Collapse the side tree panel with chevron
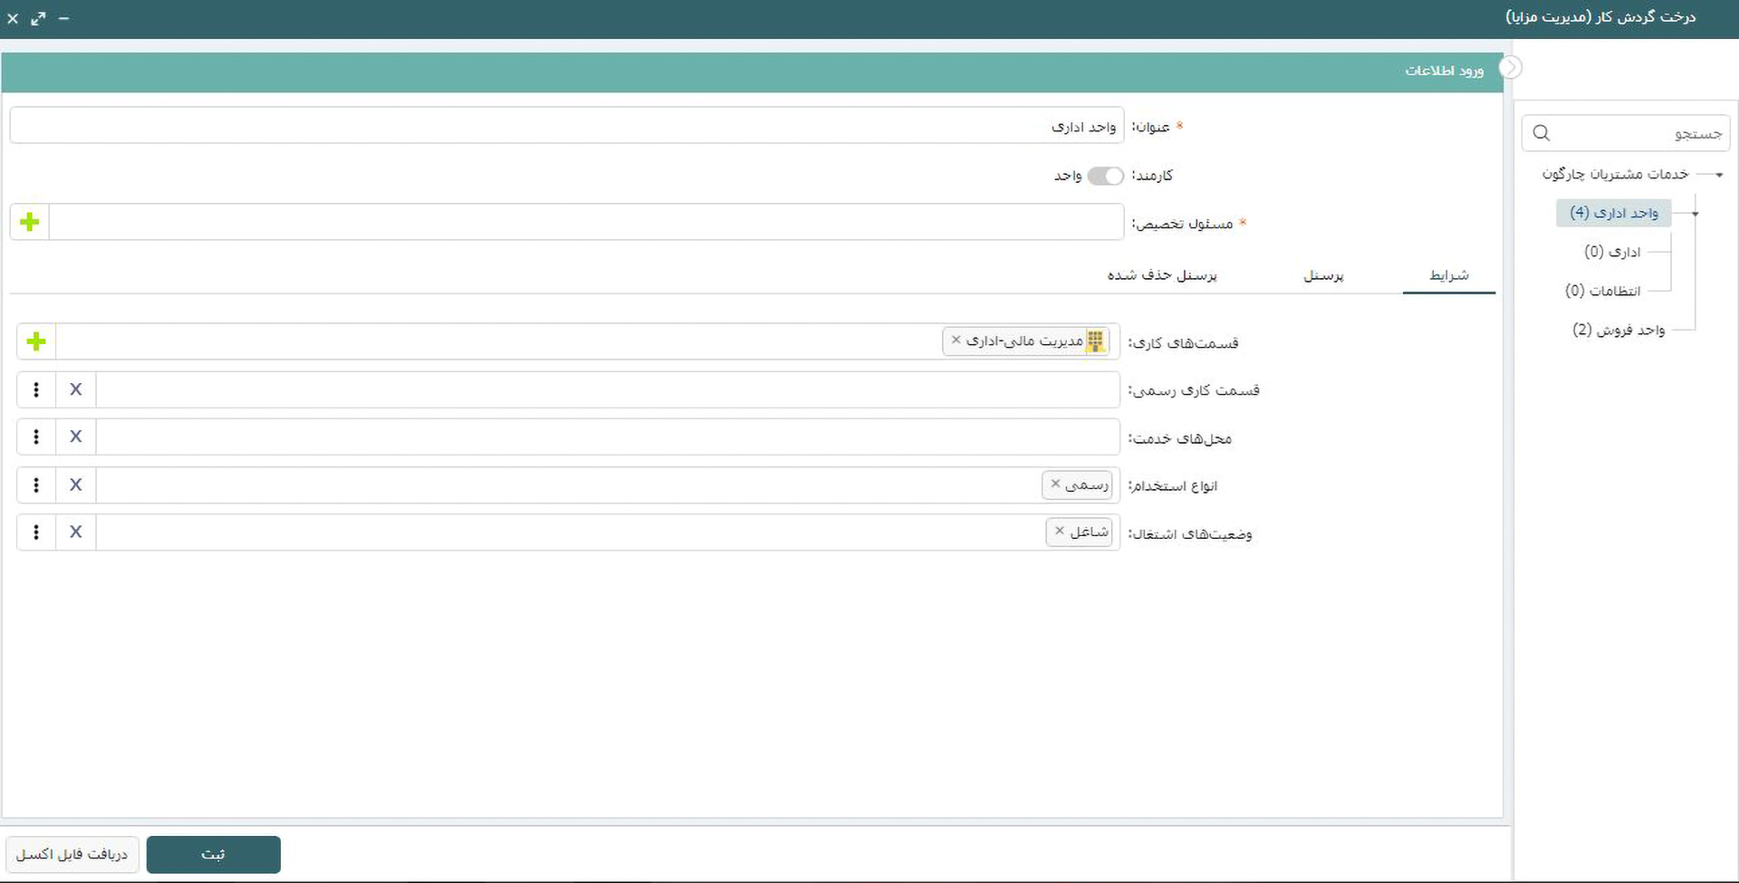The image size is (1739, 883). (x=1510, y=68)
